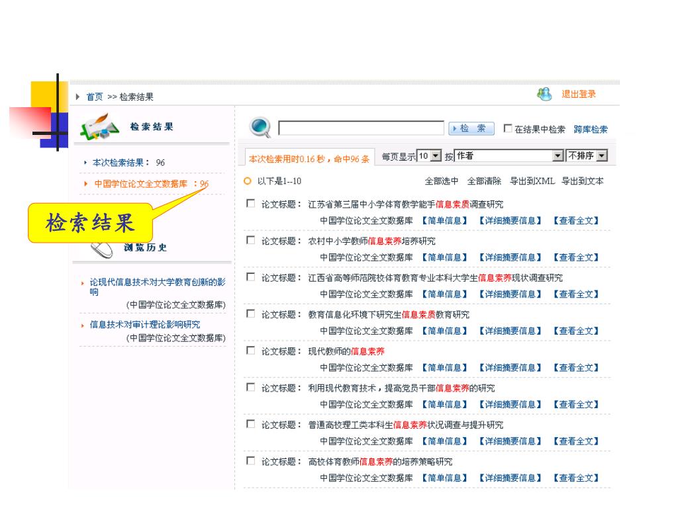Tick the checkbox for 教育信息化环境下研究生 paper
Viewport: 678px width, 508px height.
pos(250,313)
